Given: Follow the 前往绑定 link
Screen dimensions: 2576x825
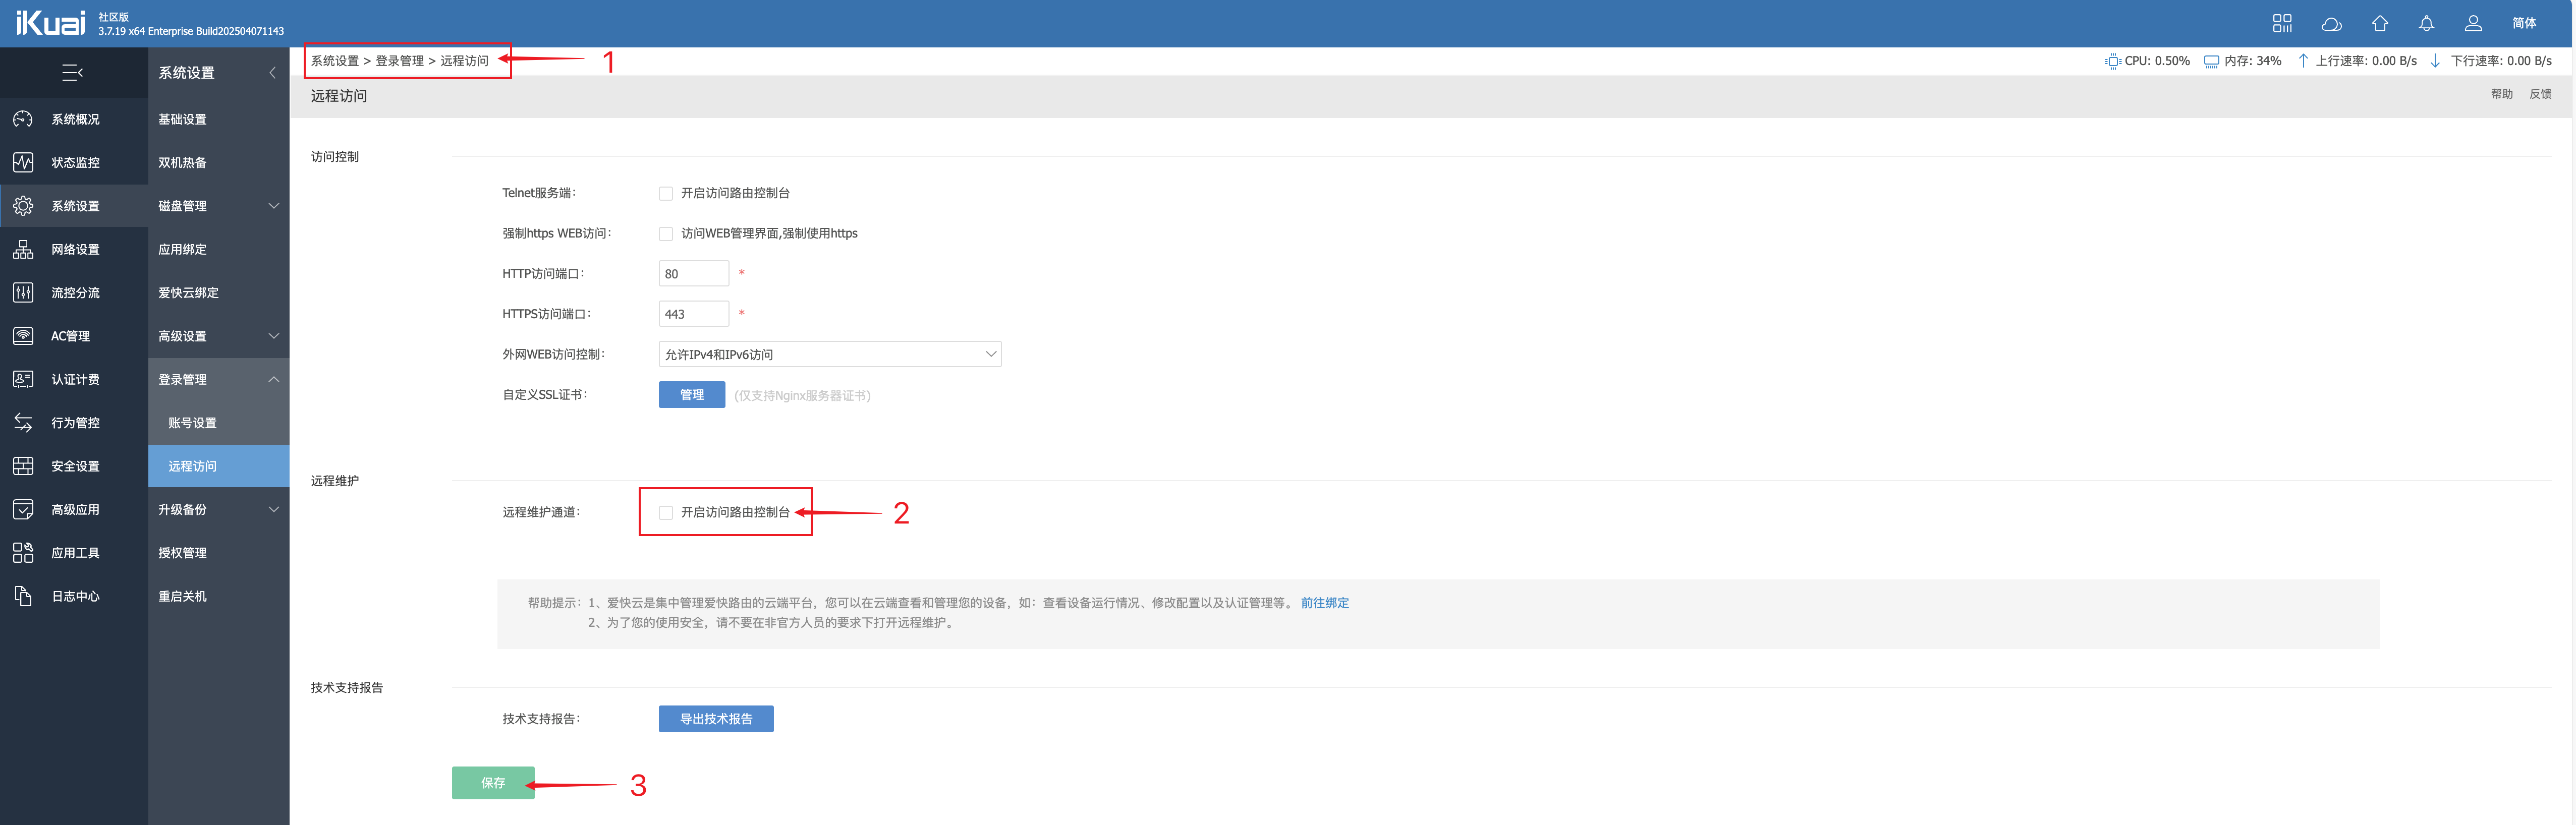Looking at the screenshot, I should click(x=1324, y=602).
